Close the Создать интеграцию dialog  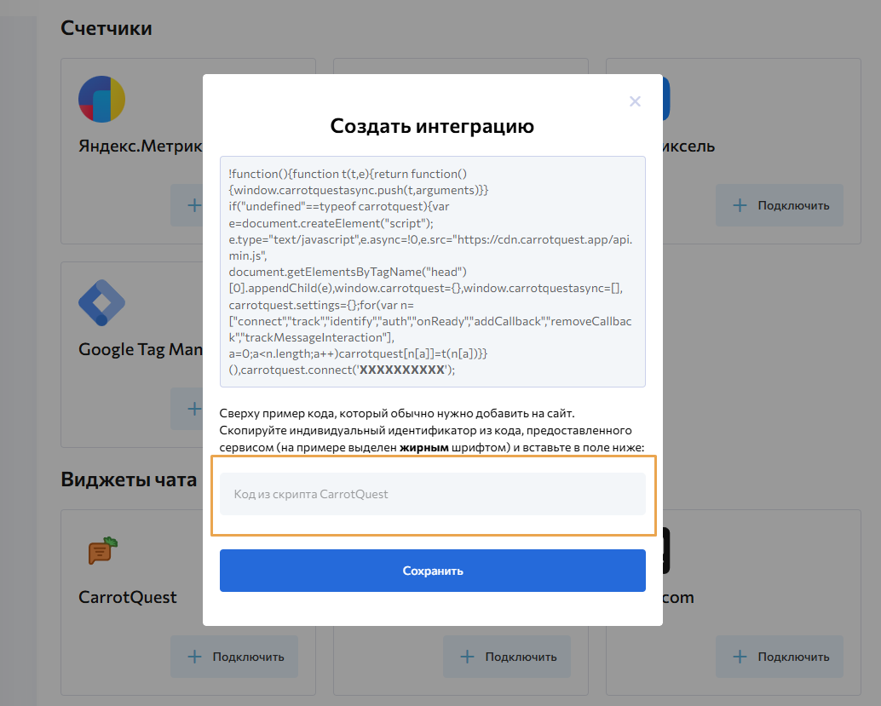pos(635,101)
